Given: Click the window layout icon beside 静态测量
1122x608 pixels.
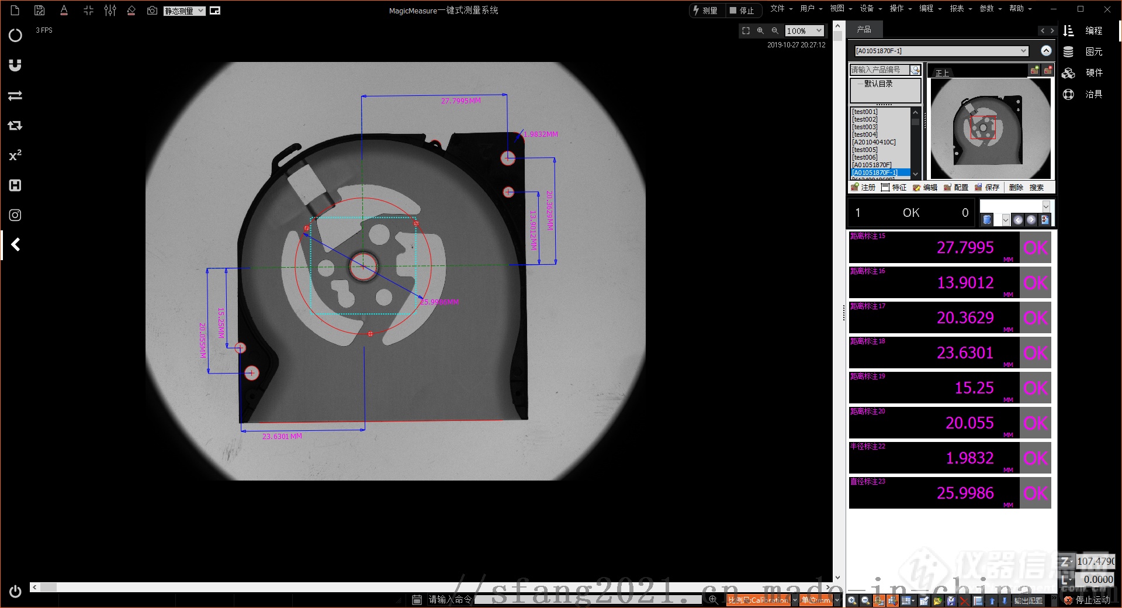Looking at the screenshot, I should (215, 11).
